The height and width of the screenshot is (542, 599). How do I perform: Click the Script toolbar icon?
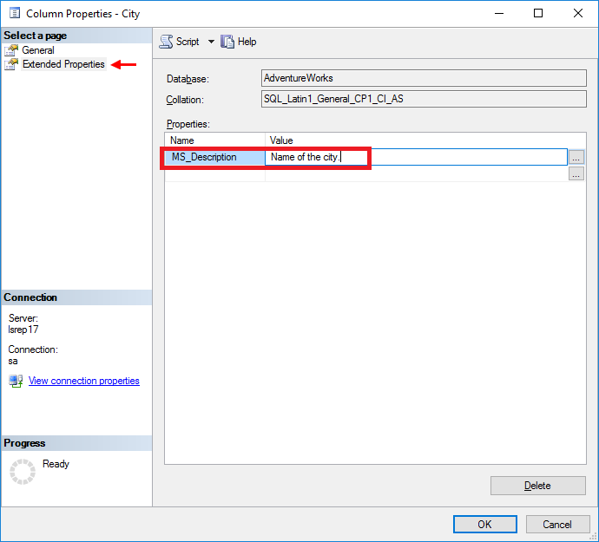click(x=167, y=42)
